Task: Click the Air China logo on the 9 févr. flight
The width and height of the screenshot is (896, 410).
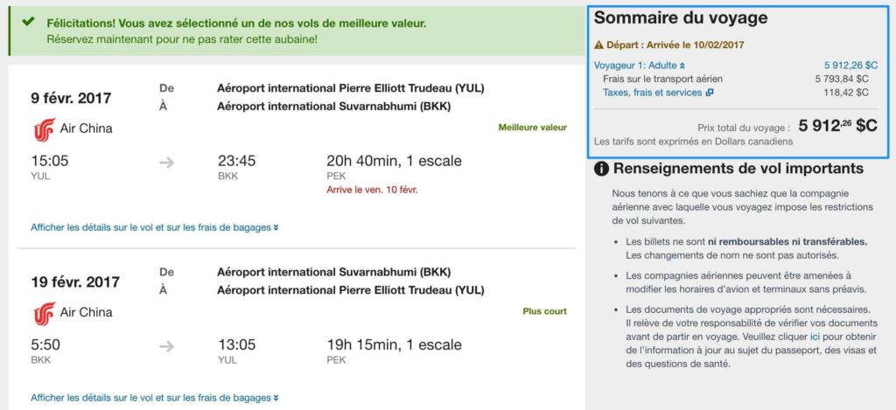Action: click(x=44, y=129)
